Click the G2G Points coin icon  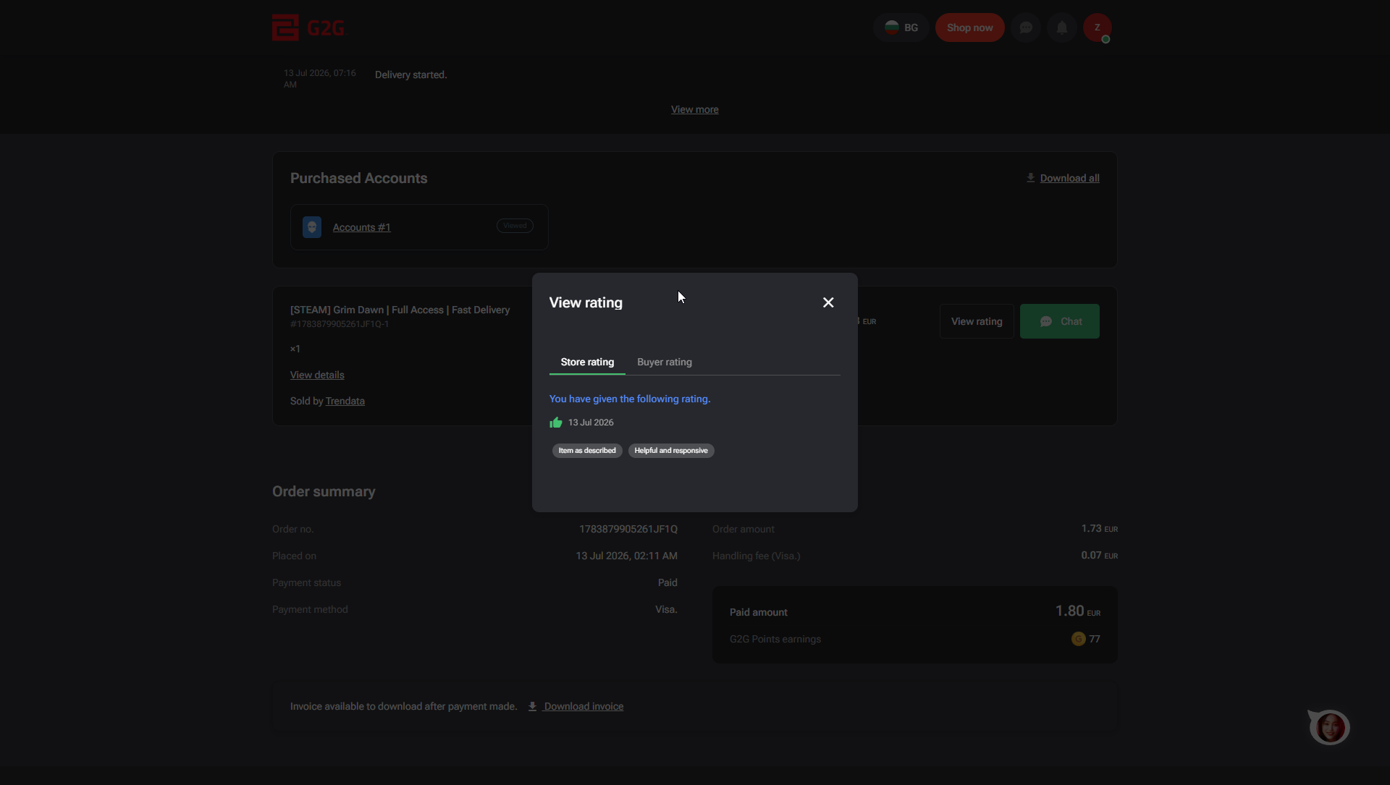(x=1078, y=639)
